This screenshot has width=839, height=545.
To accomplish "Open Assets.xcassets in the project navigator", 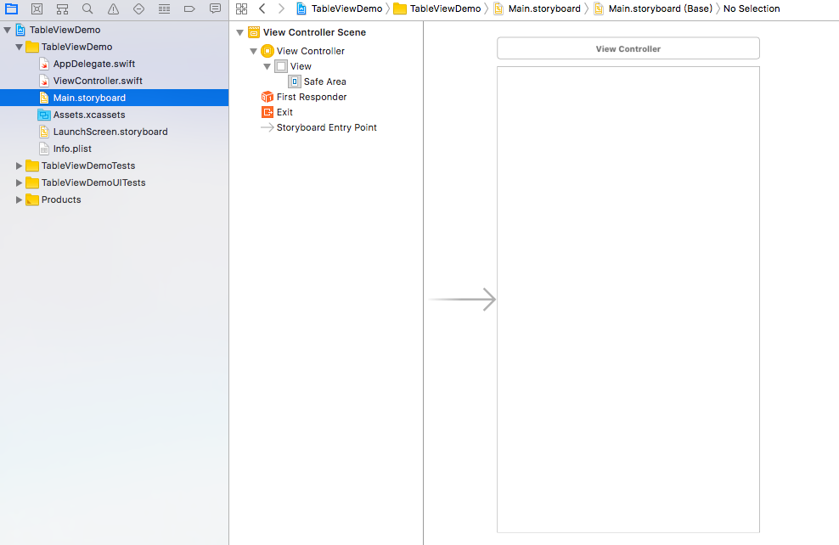I will coord(88,115).
